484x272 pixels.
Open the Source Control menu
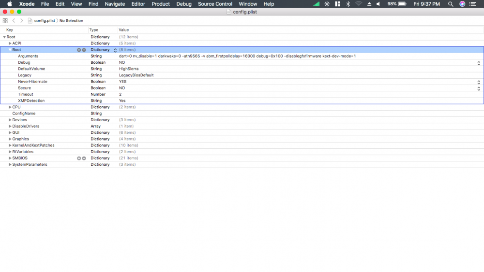click(215, 4)
